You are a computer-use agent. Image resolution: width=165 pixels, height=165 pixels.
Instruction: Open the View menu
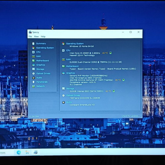tap(36, 37)
